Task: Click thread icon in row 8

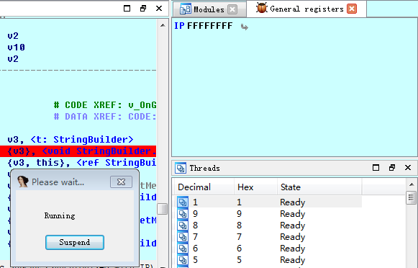Action: (183, 225)
